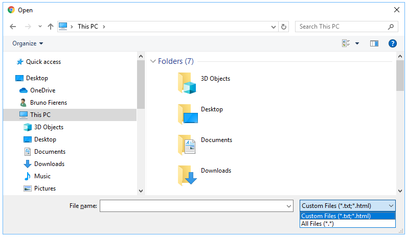The width and height of the screenshot is (406, 237).
Task: Open Pictures in the navigation tree
Action: (x=45, y=188)
